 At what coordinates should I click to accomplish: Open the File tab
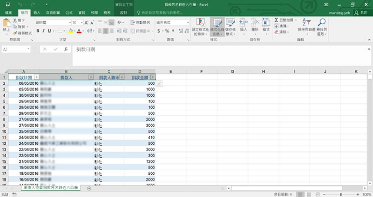click(8, 12)
